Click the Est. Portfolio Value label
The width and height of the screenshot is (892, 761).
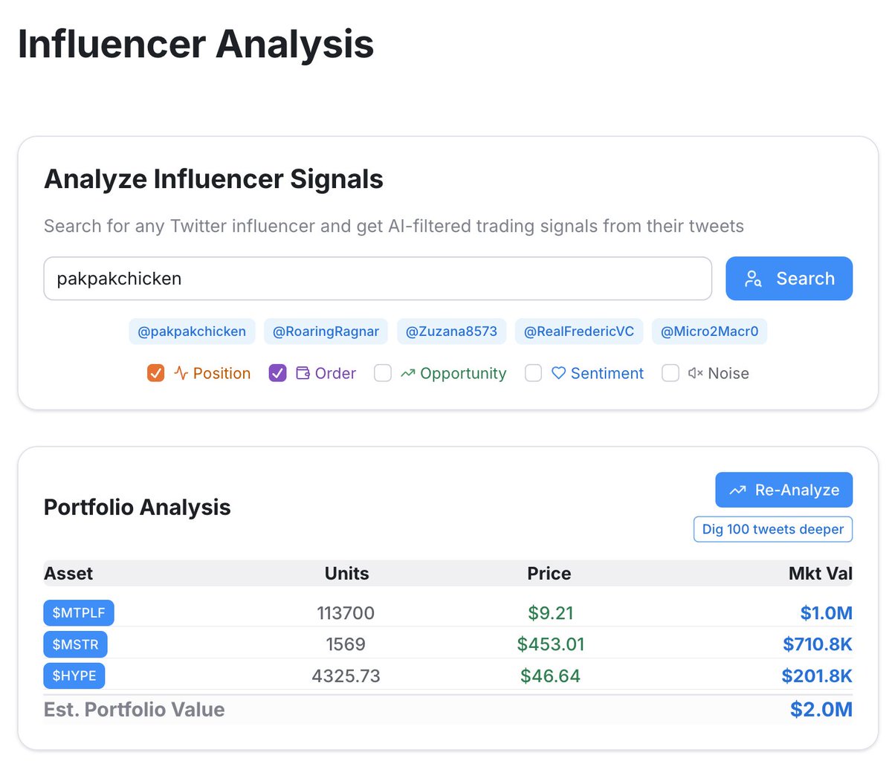tap(135, 709)
